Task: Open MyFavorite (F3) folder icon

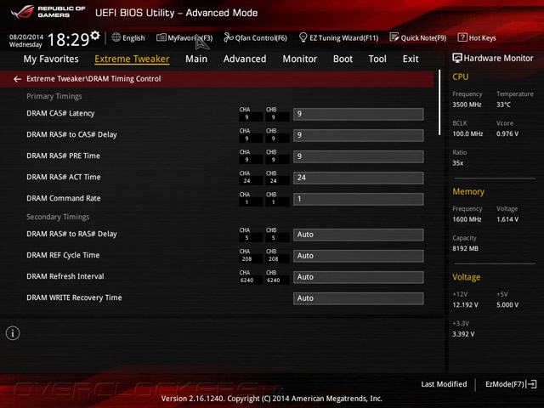Action: pos(161,37)
